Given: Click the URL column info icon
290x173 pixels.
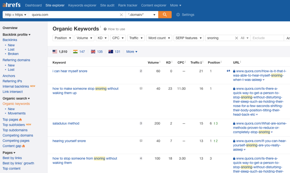Looking at the screenshot, I should (x=240, y=62).
